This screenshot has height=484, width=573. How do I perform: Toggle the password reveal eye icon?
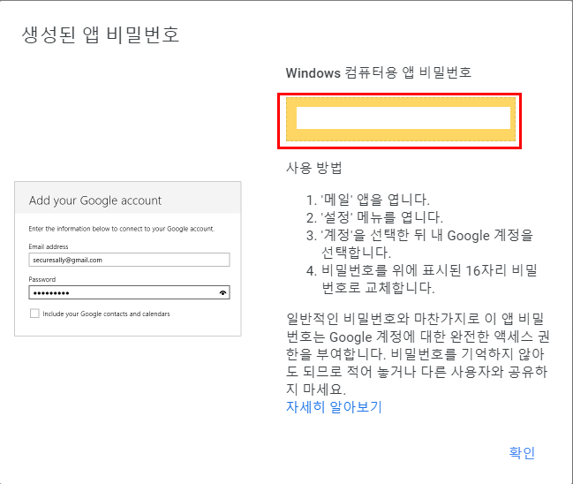click(222, 293)
